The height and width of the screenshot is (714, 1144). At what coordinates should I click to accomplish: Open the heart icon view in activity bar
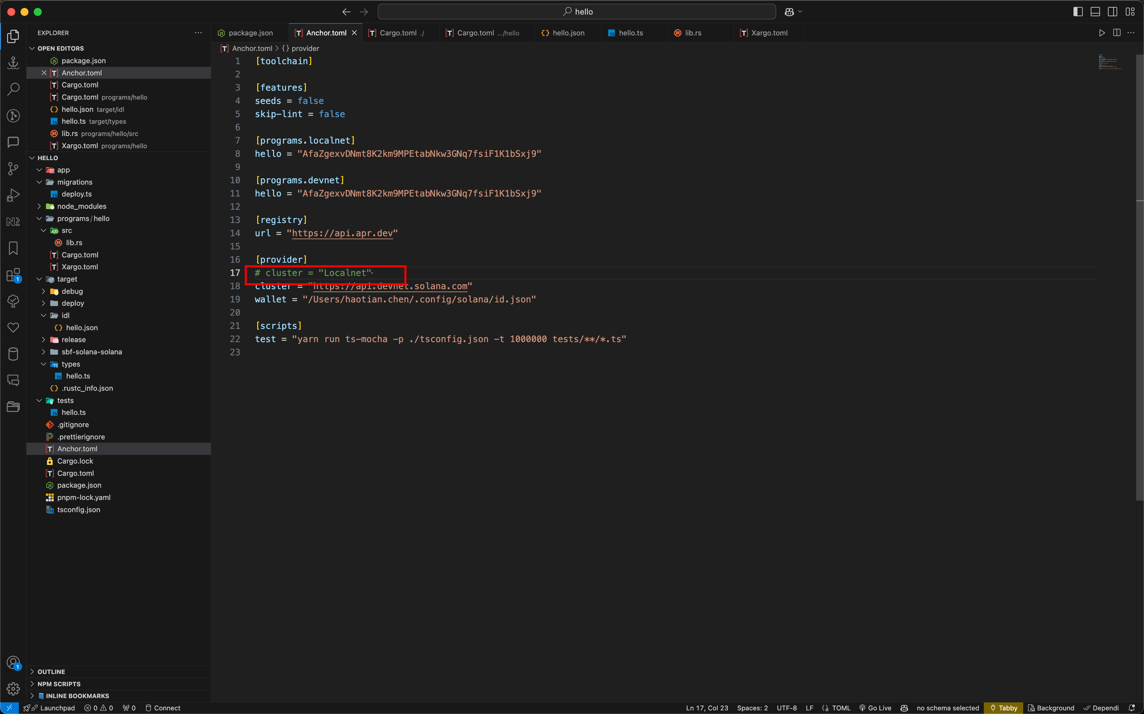point(13,328)
